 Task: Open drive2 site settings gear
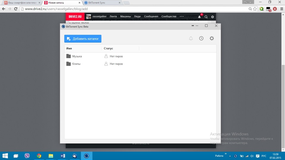(213, 17)
